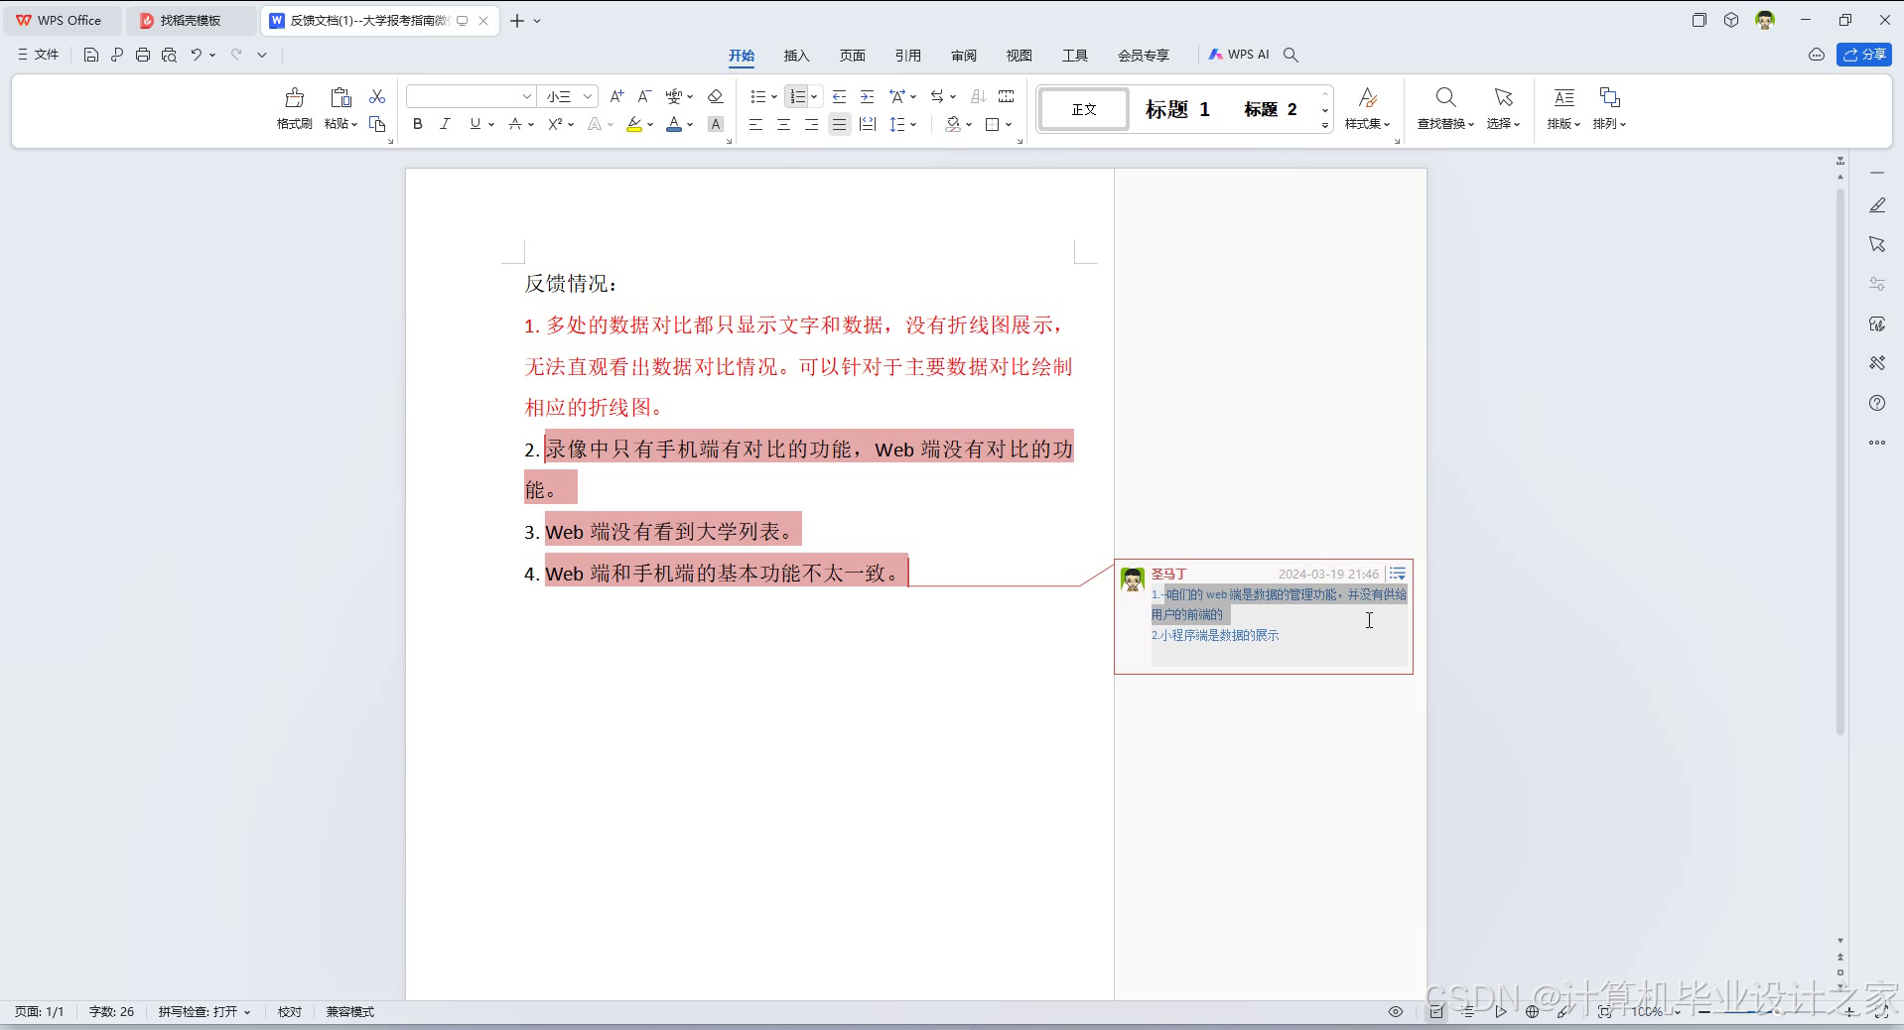Screen dimensions: 1904x1030
Task: Open the 审阅 review tab
Action: [962, 56]
